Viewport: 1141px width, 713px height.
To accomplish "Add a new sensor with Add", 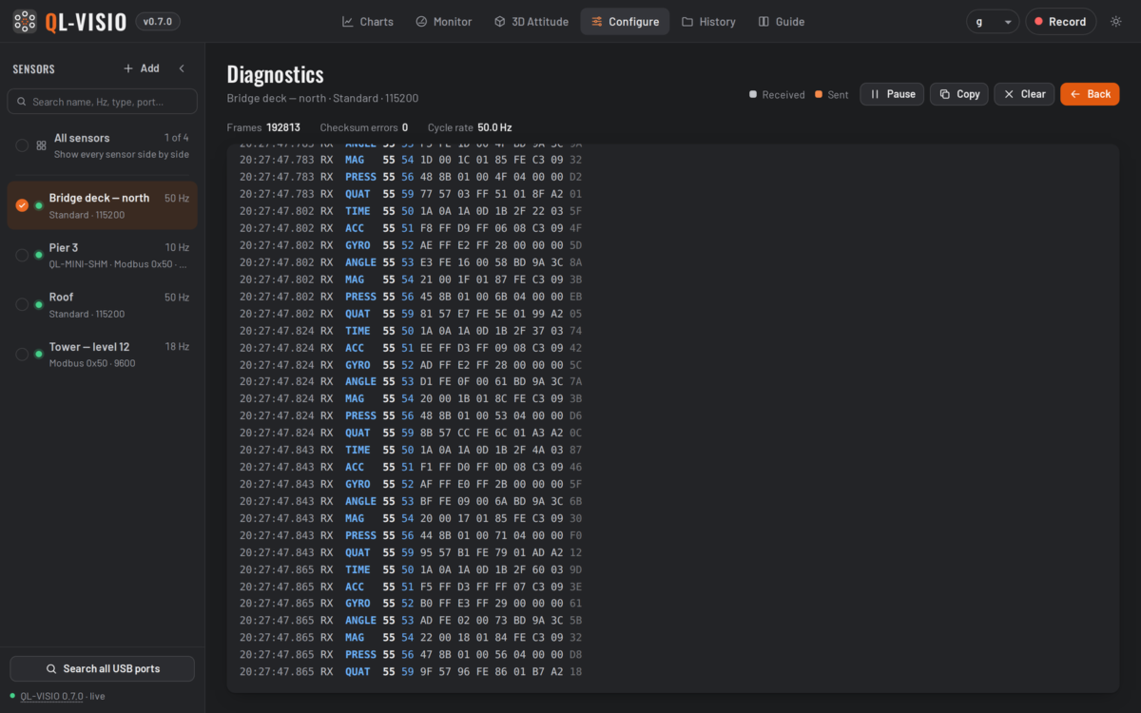I will (142, 68).
